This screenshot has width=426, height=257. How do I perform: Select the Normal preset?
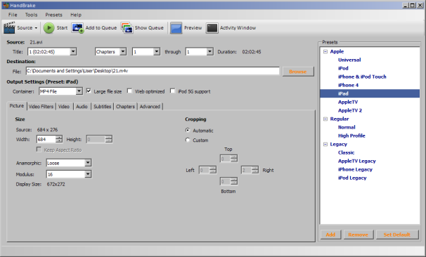click(347, 127)
